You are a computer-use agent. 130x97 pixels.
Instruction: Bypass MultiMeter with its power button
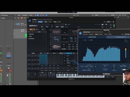[x=80, y=33]
